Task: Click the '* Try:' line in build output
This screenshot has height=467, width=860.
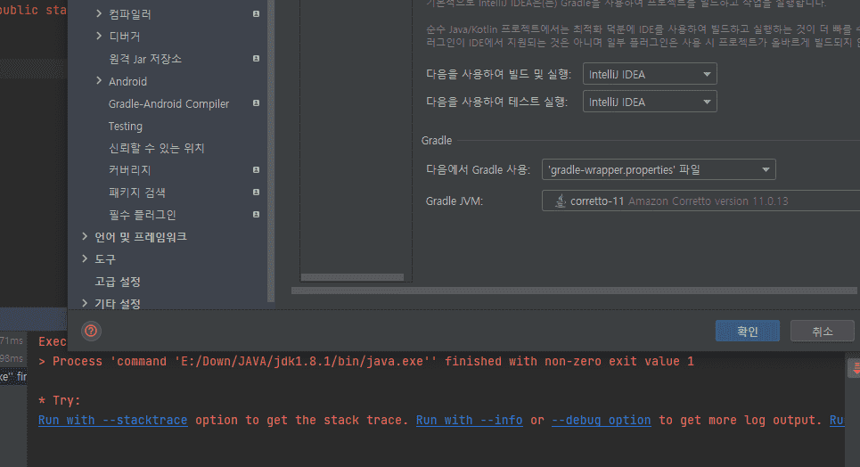Action: pos(59,400)
